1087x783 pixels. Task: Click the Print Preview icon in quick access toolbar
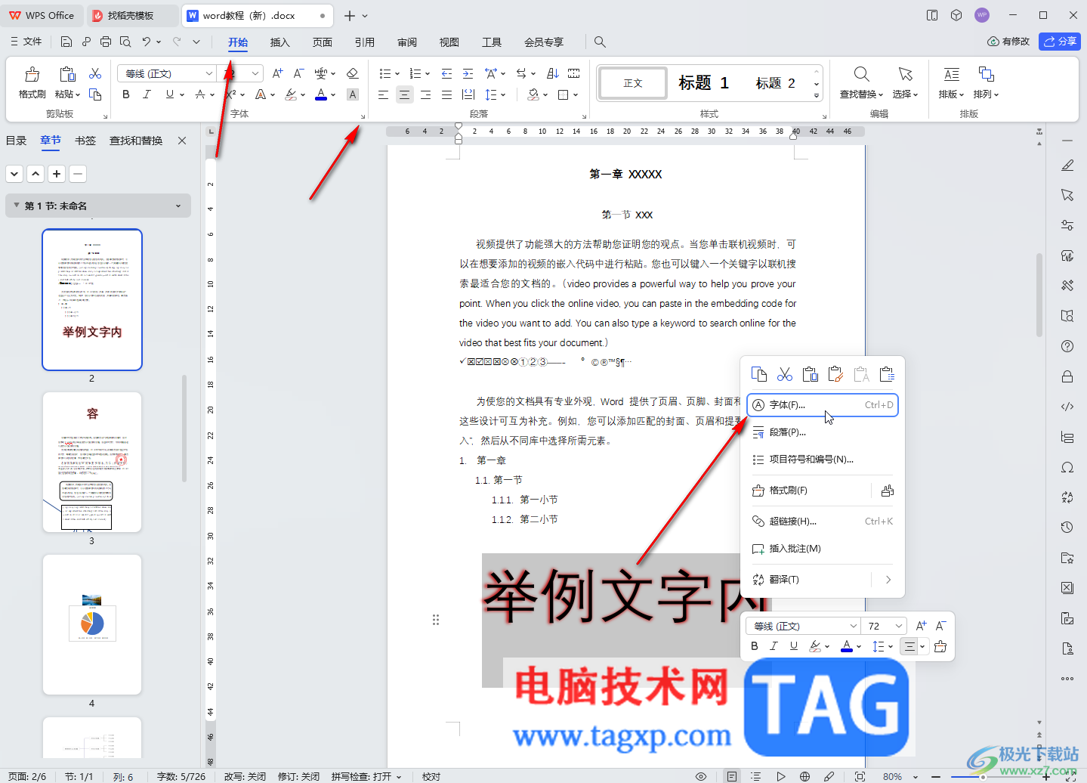(125, 42)
